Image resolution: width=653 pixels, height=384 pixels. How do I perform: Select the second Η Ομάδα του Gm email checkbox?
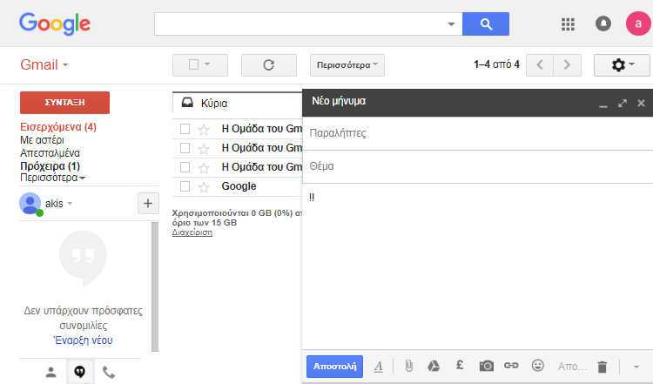pyautogui.click(x=185, y=148)
